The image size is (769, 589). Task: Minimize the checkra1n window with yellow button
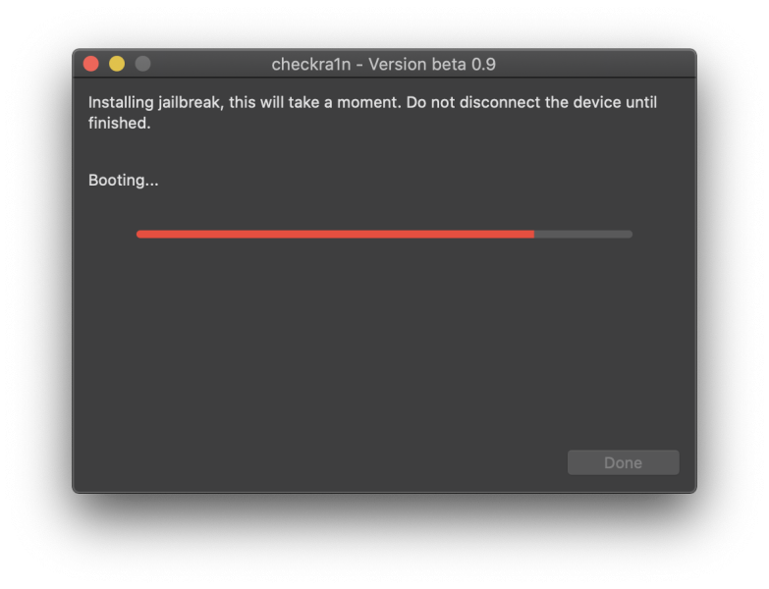(117, 64)
